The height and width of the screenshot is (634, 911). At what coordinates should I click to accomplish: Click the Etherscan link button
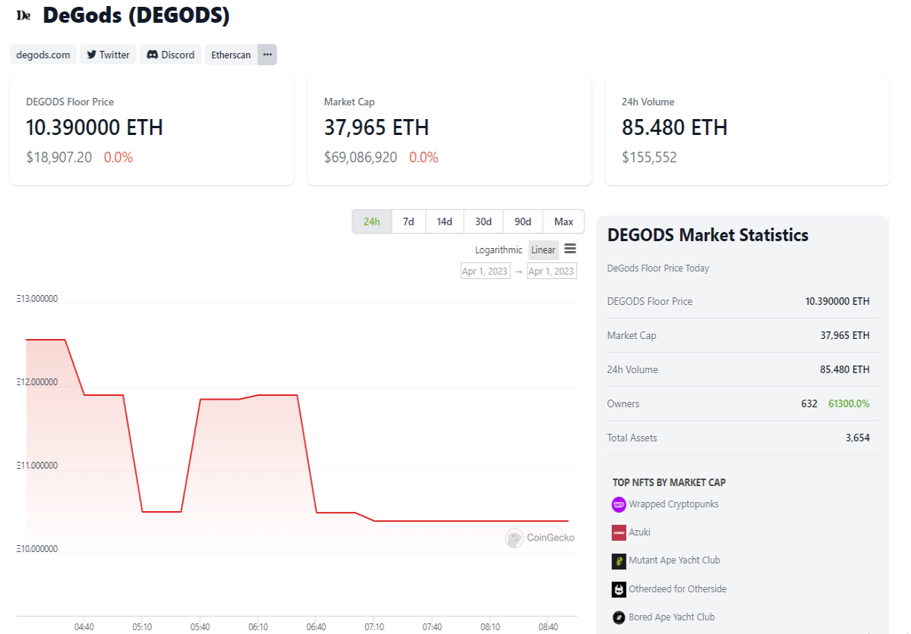(231, 55)
